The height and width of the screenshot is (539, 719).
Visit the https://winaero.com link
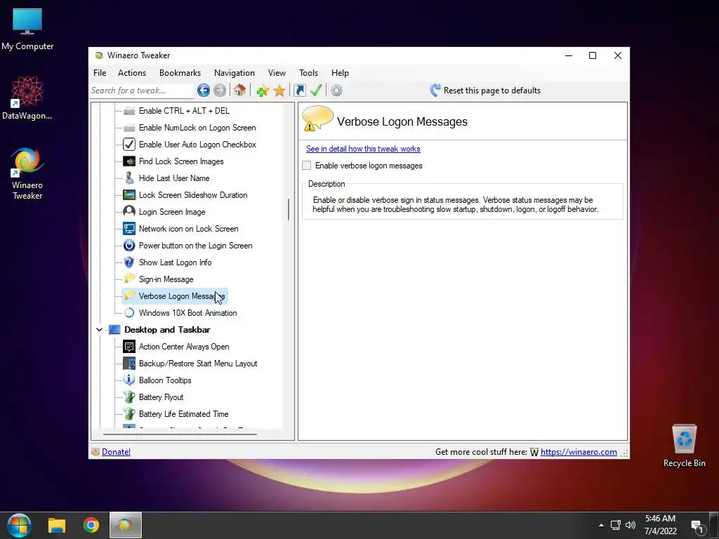[x=579, y=452]
